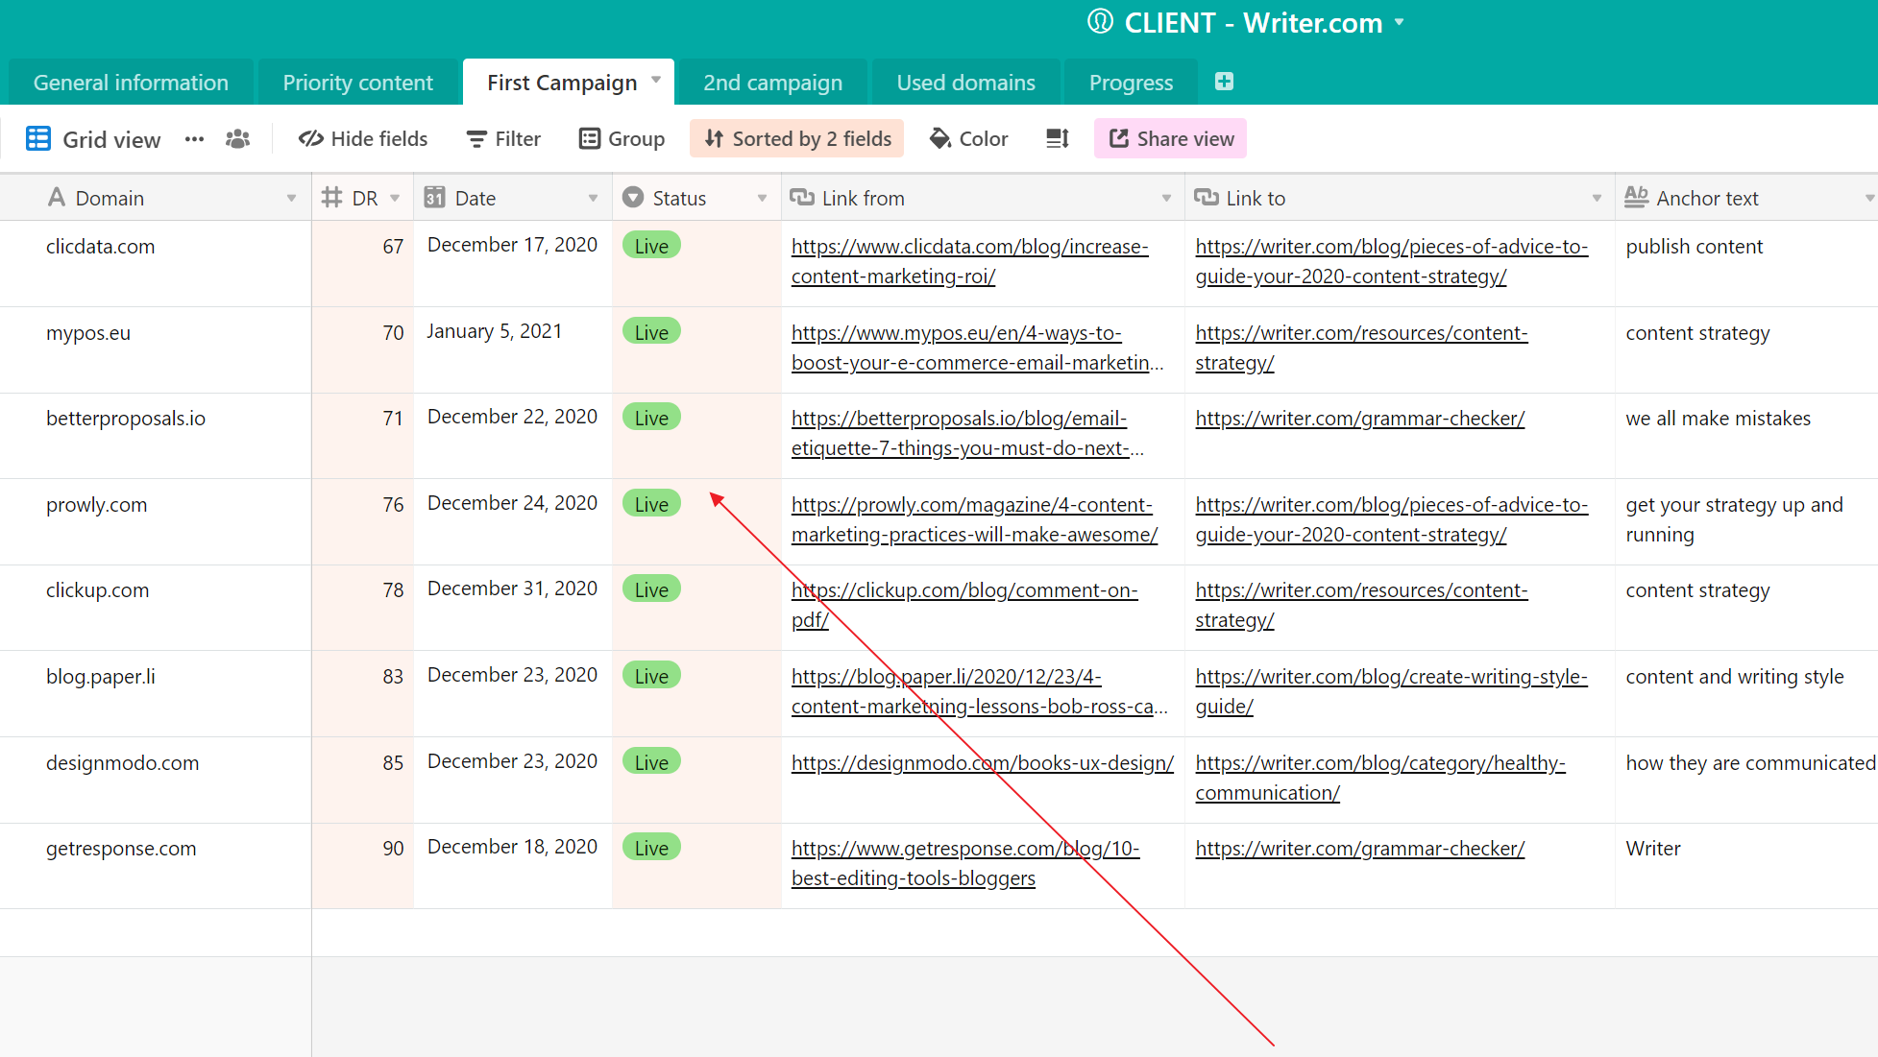The height and width of the screenshot is (1057, 1878).
Task: Open writer.com healthy-communication category link
Action: [1380, 778]
